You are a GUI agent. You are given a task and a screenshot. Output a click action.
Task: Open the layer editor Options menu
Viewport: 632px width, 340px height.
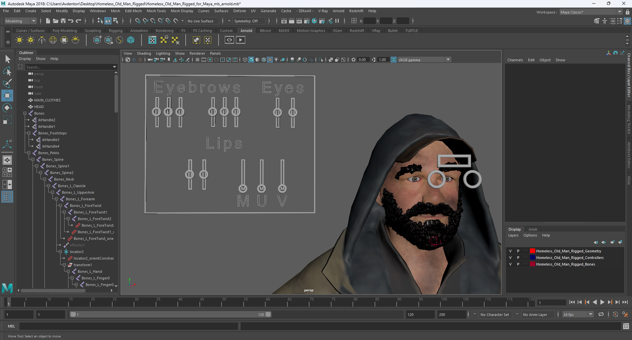(x=530, y=235)
